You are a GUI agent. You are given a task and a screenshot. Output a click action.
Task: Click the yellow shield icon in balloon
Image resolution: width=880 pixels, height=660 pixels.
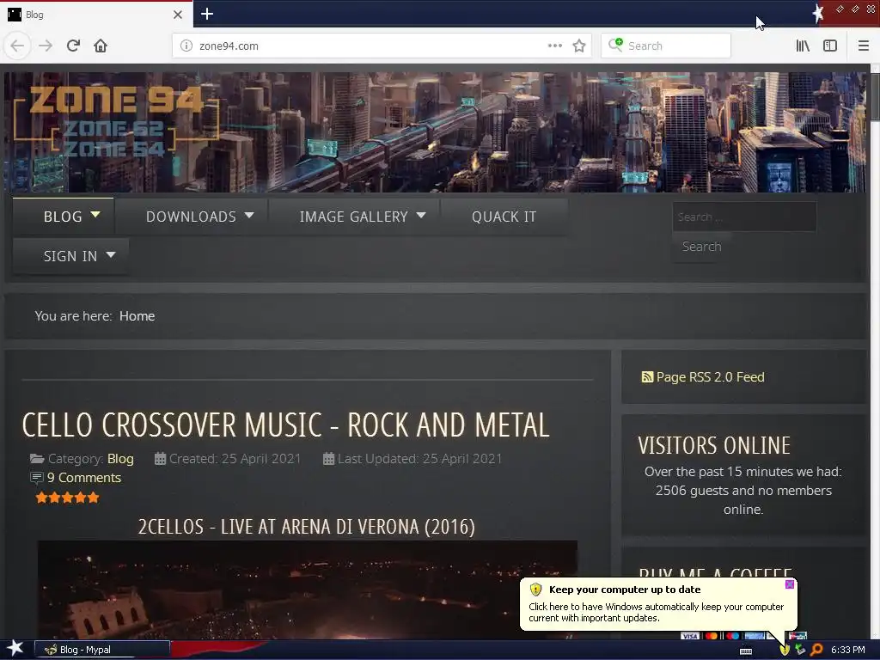pyautogui.click(x=535, y=590)
